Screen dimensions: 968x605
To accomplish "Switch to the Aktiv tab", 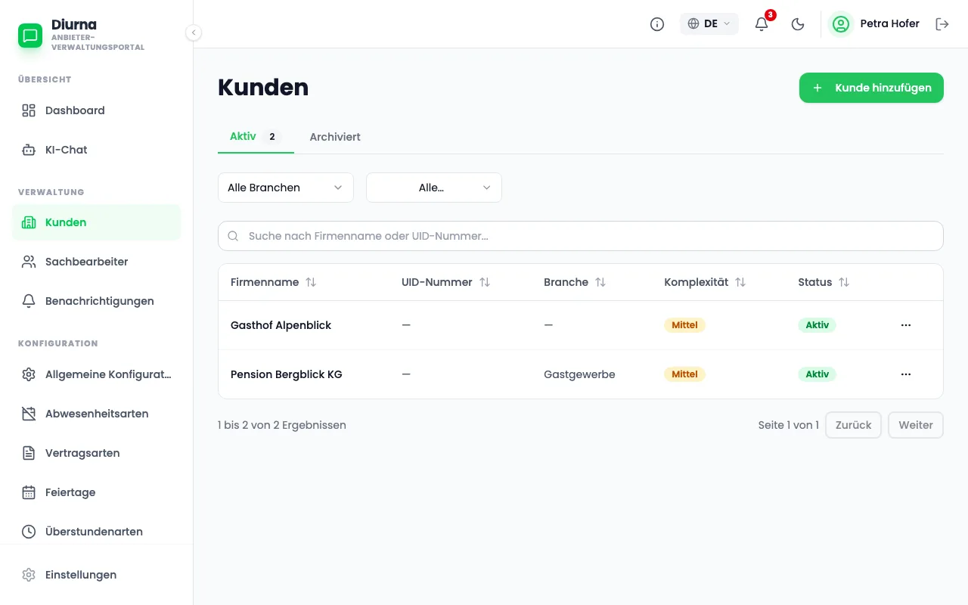I will [256, 137].
